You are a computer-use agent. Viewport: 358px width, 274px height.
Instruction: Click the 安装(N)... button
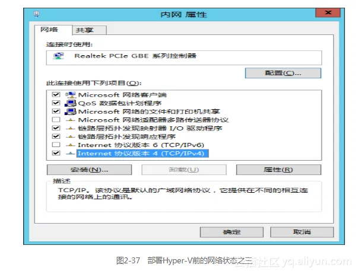89,170
